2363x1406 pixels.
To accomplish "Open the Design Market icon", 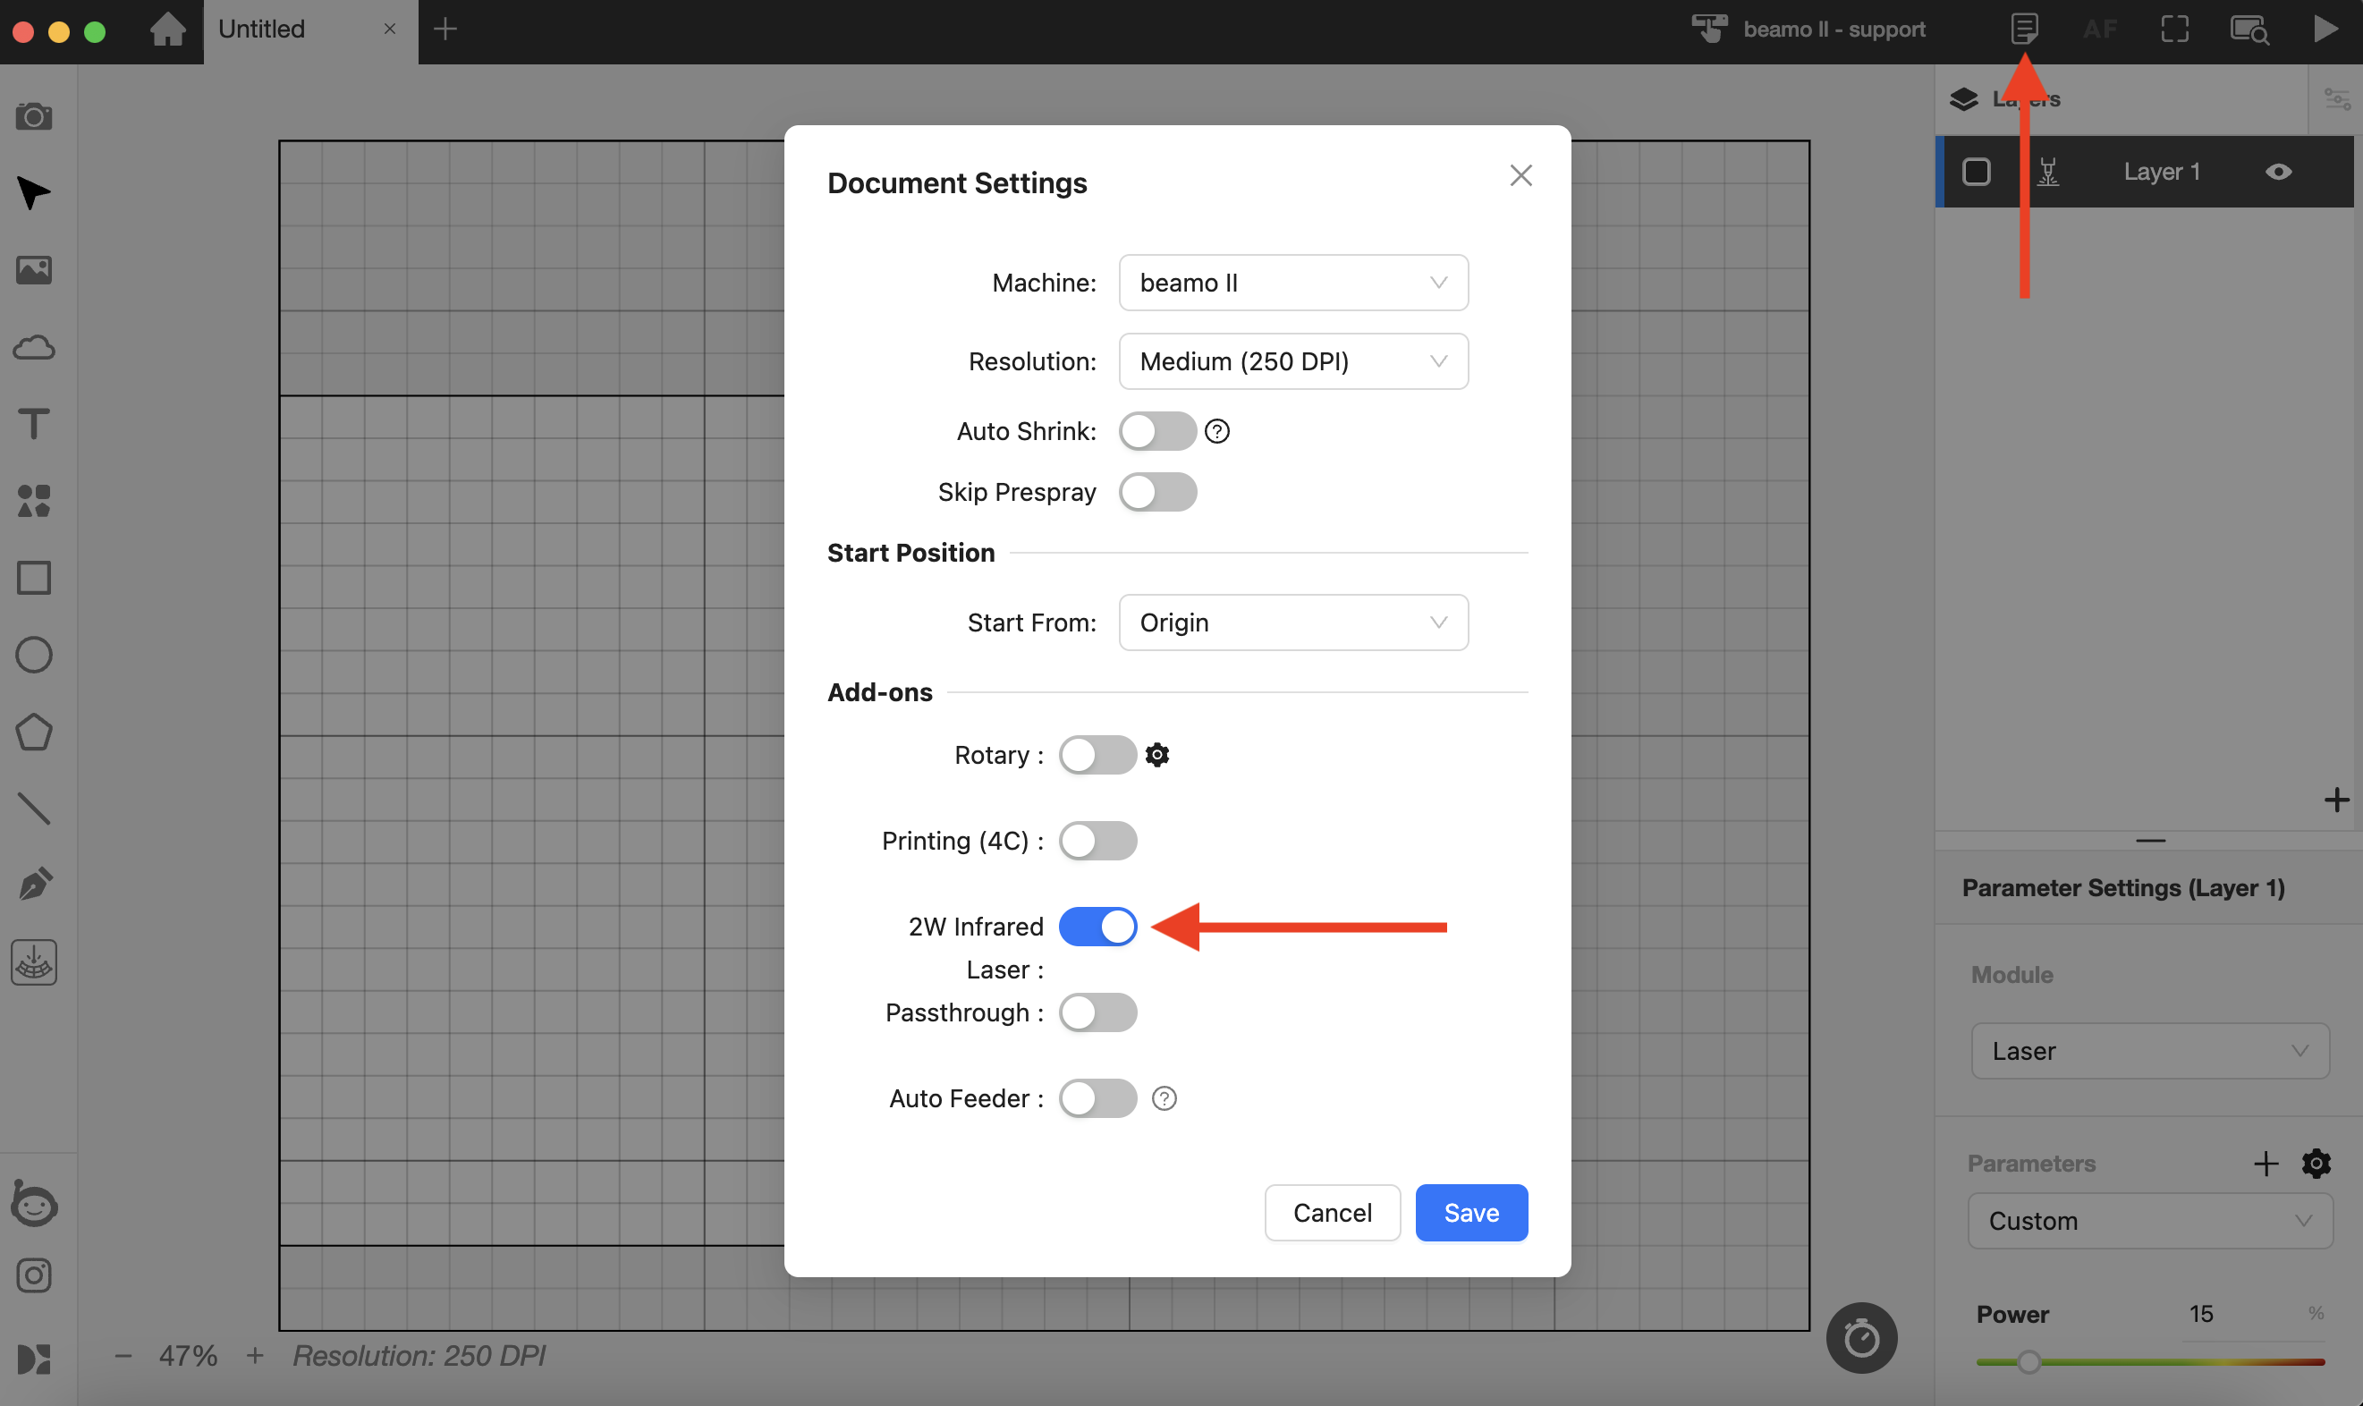I will (x=34, y=1359).
